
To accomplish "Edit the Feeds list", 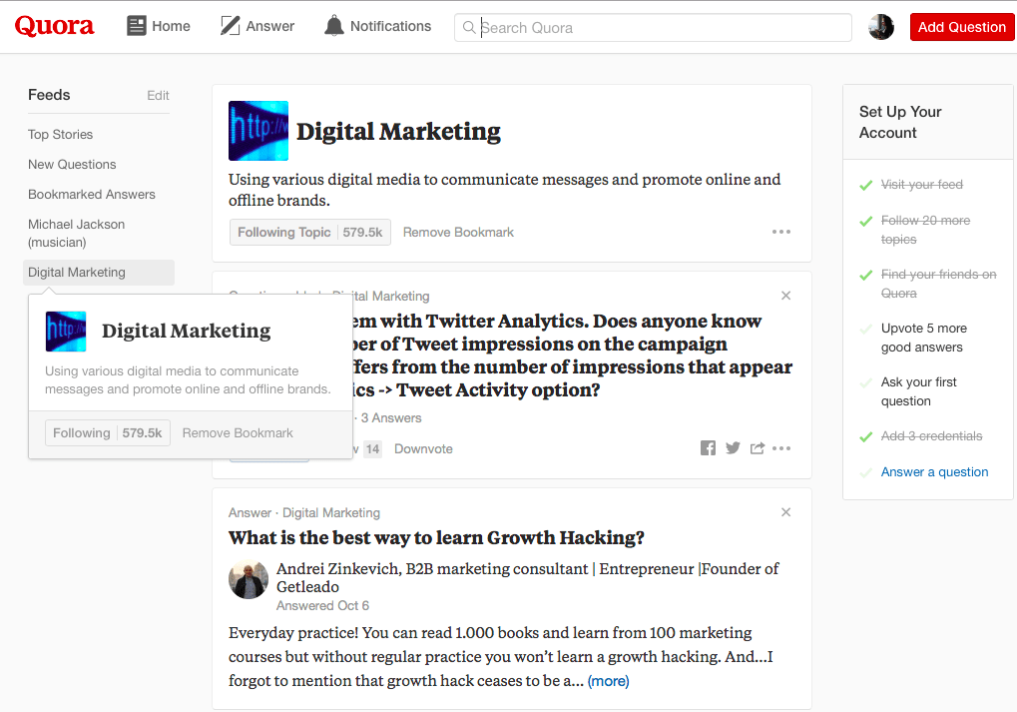I will [158, 96].
